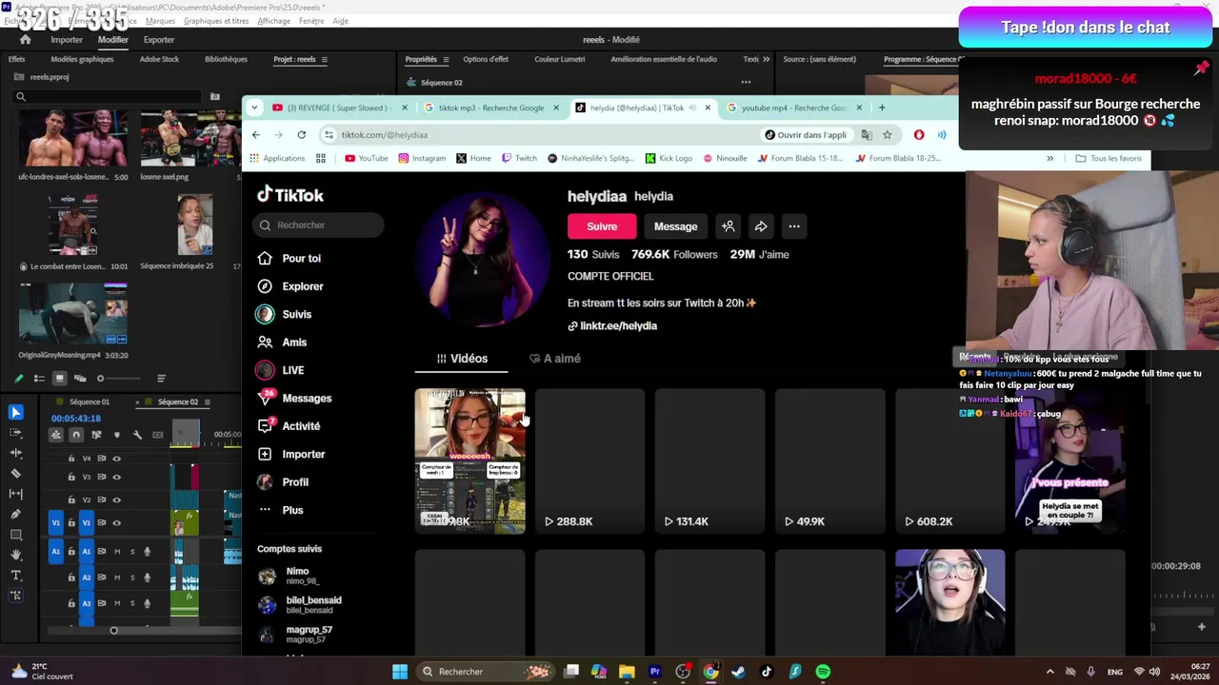Bookmark this page with star icon
The height and width of the screenshot is (685, 1219).
887,135
